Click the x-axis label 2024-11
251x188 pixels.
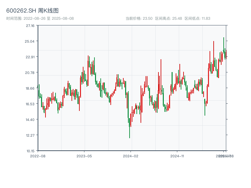coord(177,156)
